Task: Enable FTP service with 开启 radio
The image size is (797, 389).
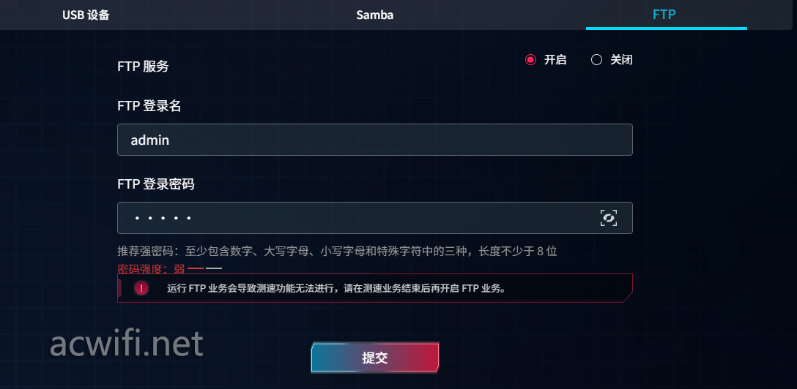Action: 531,60
